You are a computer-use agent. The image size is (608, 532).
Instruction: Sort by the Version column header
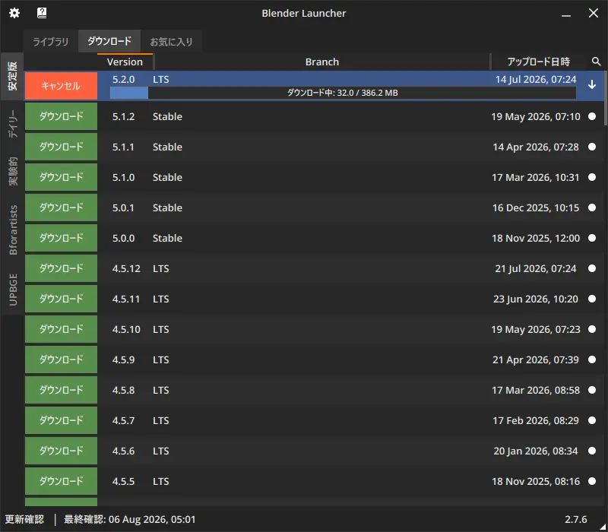[x=125, y=62]
